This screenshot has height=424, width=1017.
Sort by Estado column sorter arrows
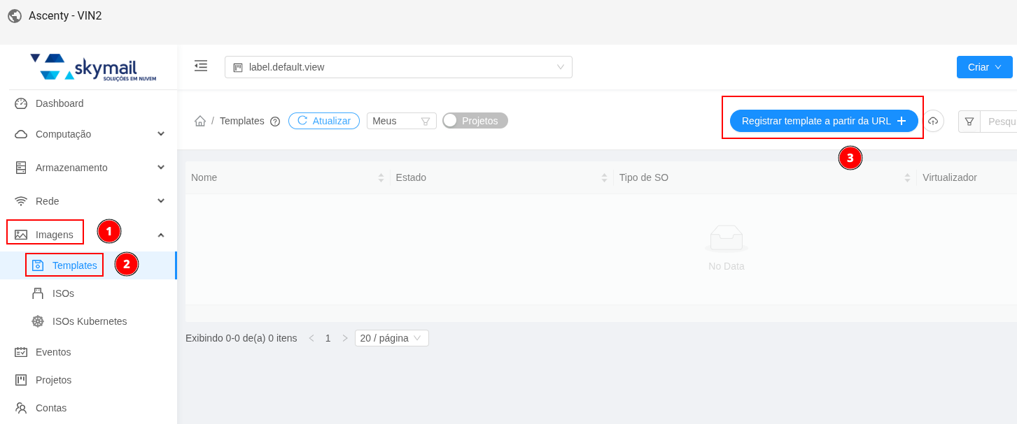(x=604, y=177)
